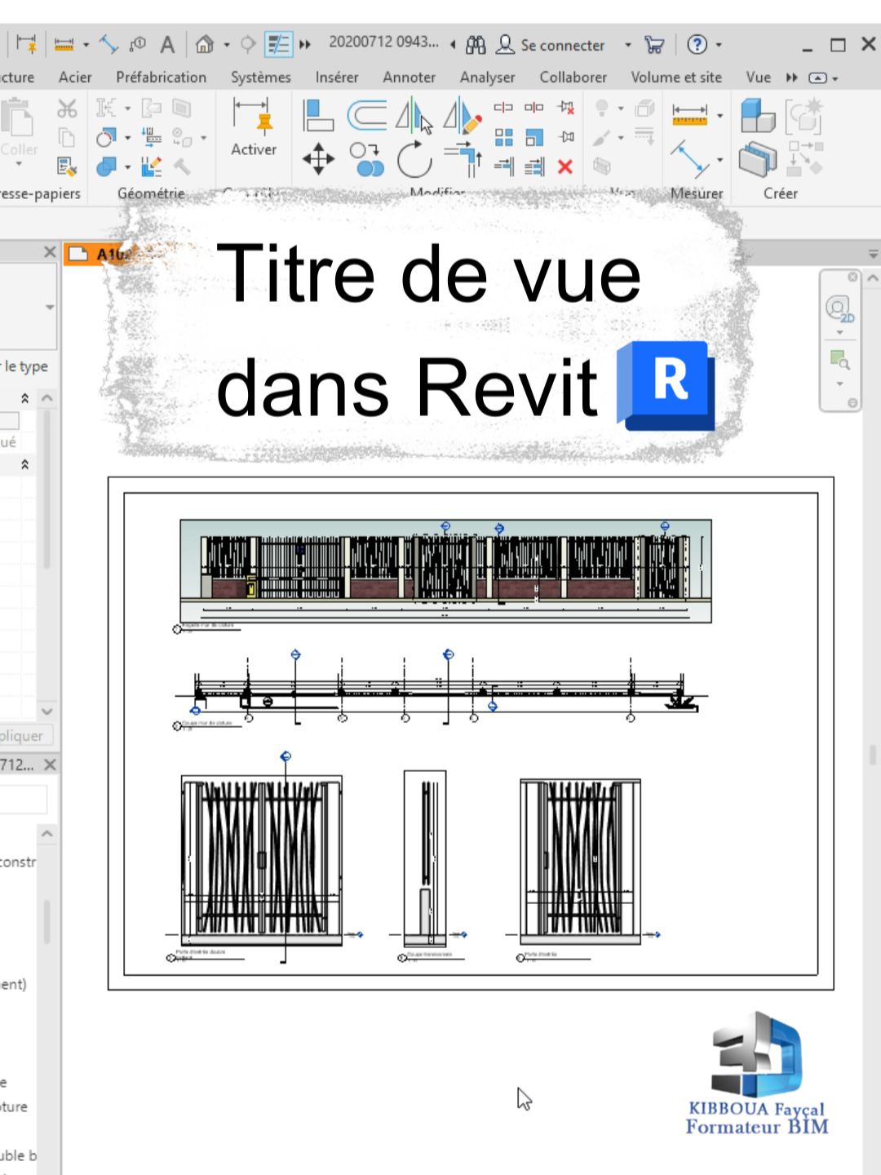881x1175 pixels.
Task: Select Trim/Extend Single Element tool
Action: click(503, 167)
